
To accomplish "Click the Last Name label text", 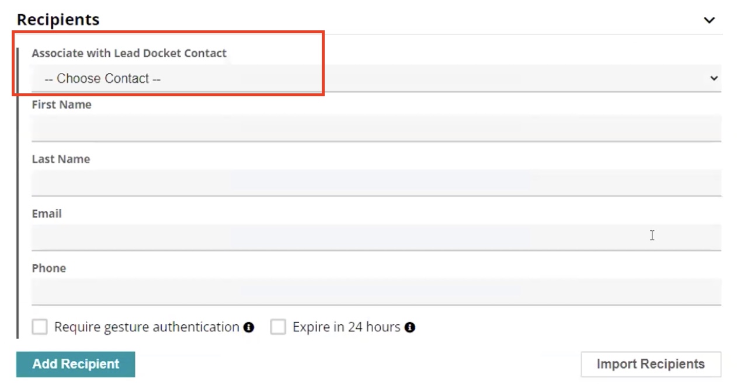I will pos(61,159).
